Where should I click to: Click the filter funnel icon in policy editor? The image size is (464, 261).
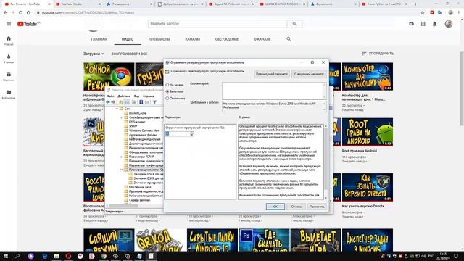[154, 102]
